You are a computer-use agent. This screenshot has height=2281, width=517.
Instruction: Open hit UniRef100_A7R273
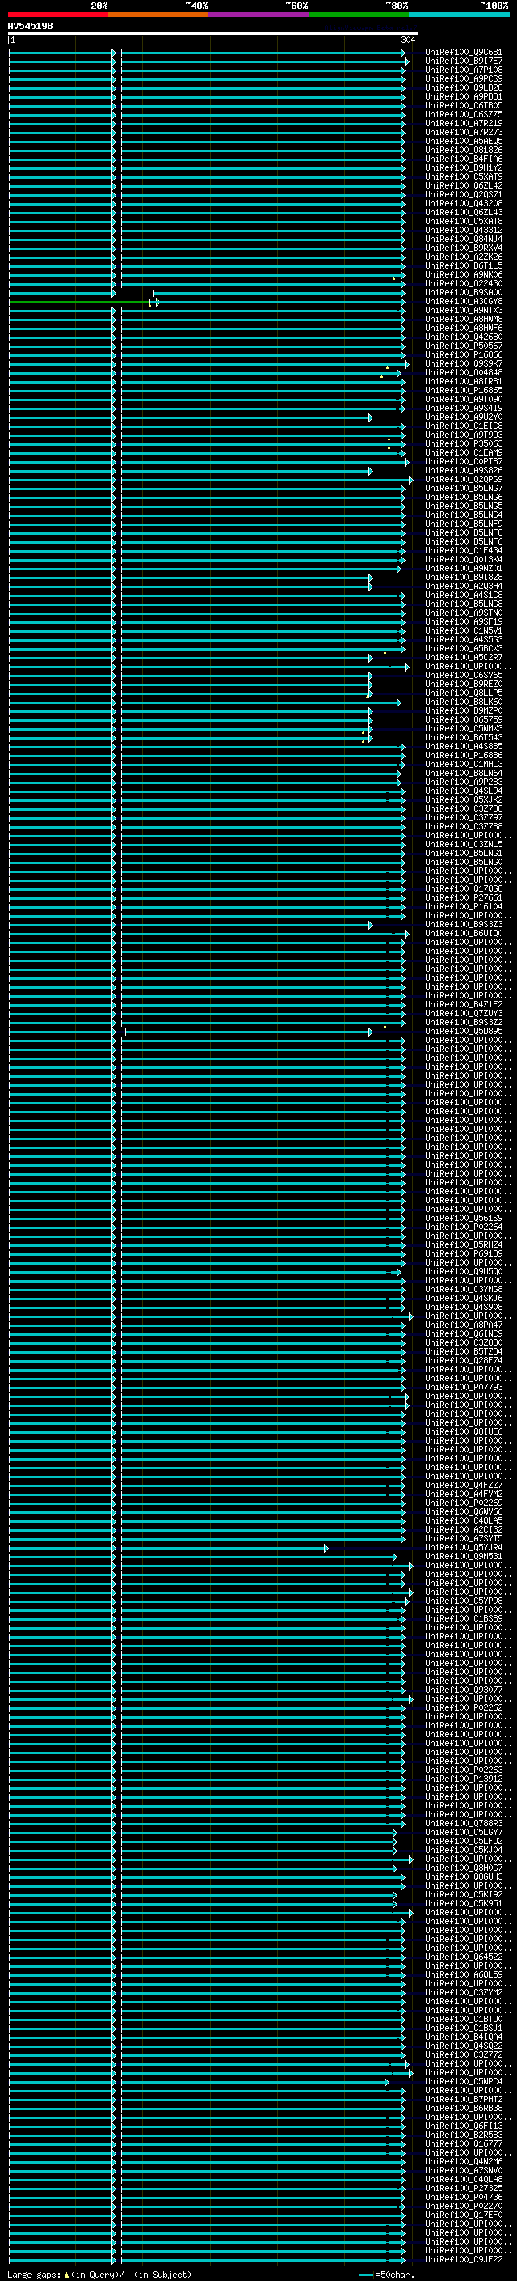point(464,132)
